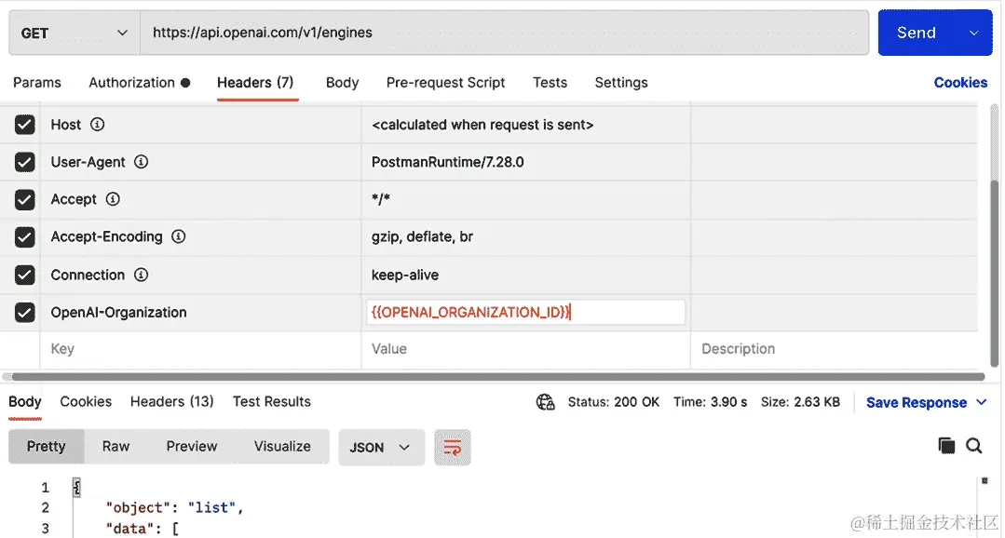The width and height of the screenshot is (1005, 538).
Task: Open search in the response body
Action: click(x=974, y=446)
